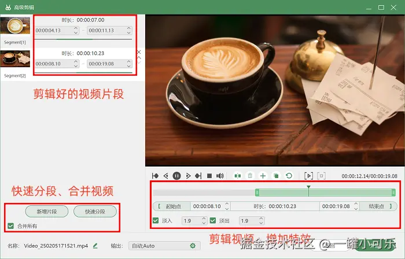Stop the video playback
Viewport: 405px width, 259px height.
pos(209,176)
